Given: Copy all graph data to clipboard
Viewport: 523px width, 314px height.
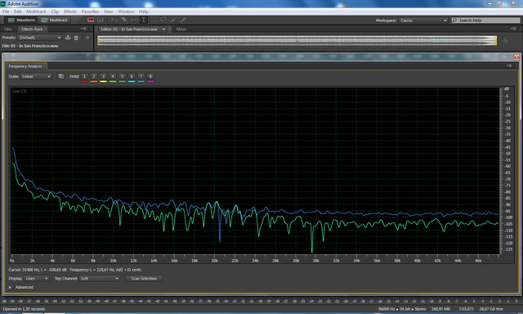Looking at the screenshot, I should click(x=61, y=76).
